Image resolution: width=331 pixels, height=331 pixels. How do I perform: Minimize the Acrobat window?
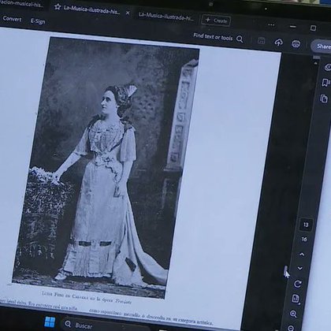click(x=293, y=27)
